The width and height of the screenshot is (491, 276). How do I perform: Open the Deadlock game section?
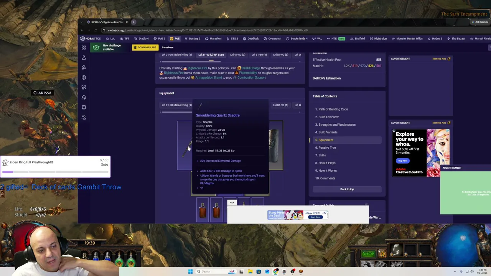[x=251, y=38]
